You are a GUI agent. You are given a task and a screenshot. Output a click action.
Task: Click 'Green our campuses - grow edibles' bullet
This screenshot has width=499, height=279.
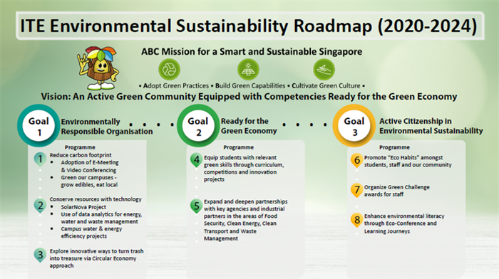coord(89,181)
